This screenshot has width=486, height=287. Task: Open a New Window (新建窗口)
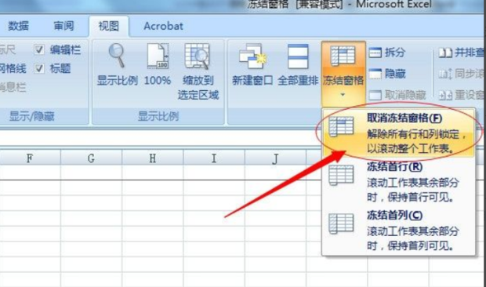(252, 56)
